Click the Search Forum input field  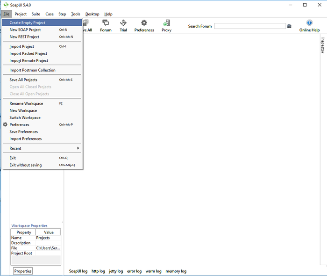pos(250,26)
